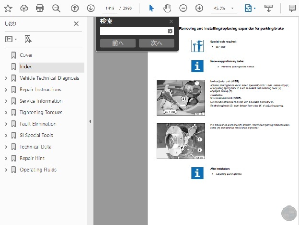Select the arrow selection tool
The width and height of the screenshot is (299, 225).
[151, 8]
